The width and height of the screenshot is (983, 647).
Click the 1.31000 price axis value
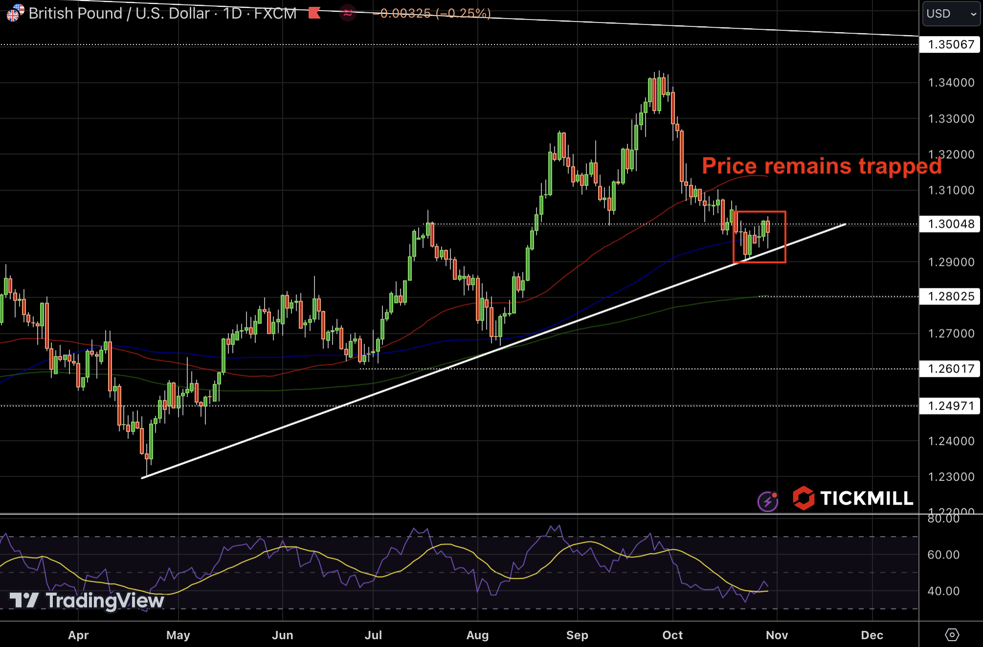[x=951, y=190]
